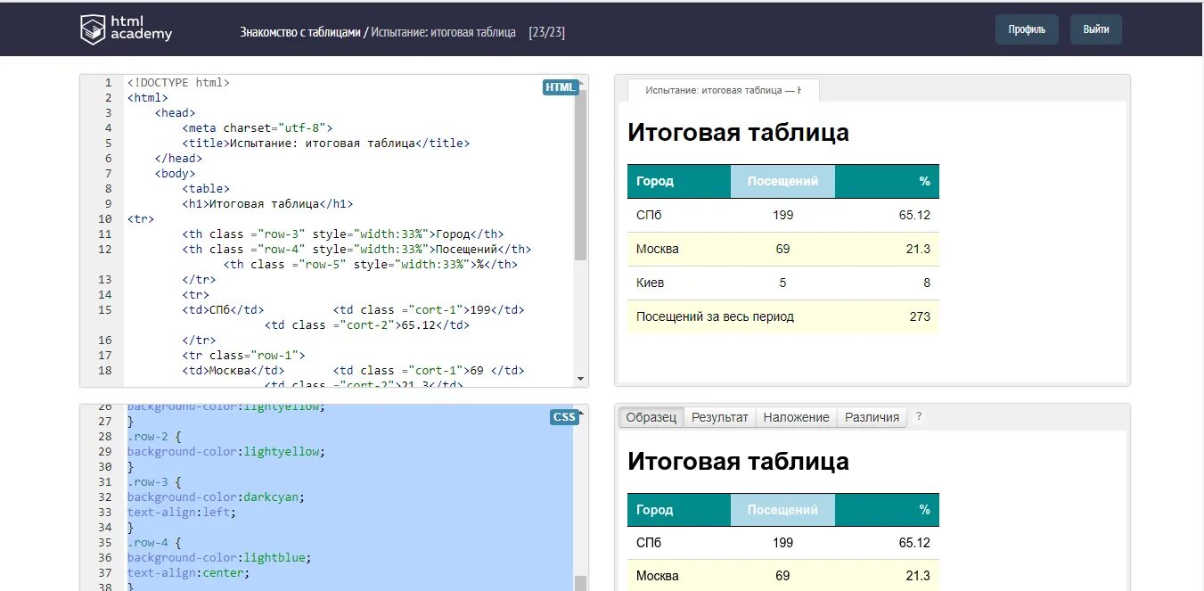Screen dimensions: 1204x591
Task: Click the Москва cell in result preview
Action: [679, 249]
